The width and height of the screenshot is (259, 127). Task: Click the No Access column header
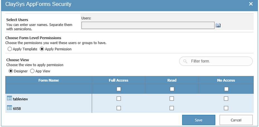[226, 80]
